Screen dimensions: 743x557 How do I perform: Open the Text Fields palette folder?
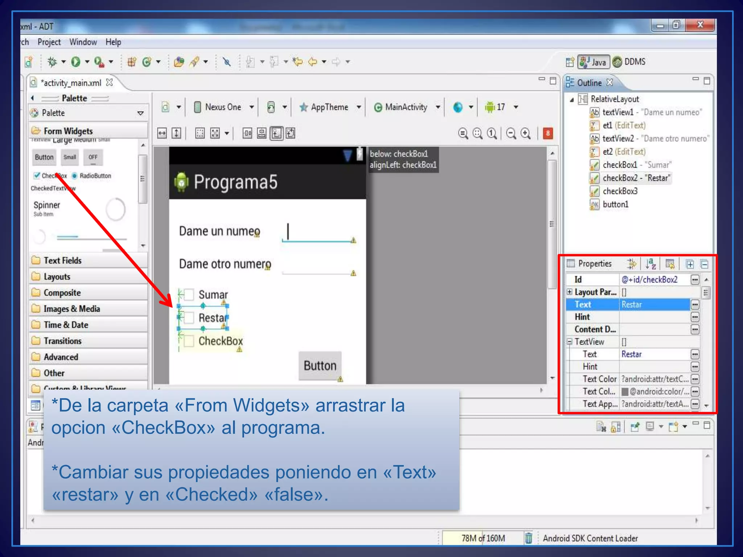89,261
